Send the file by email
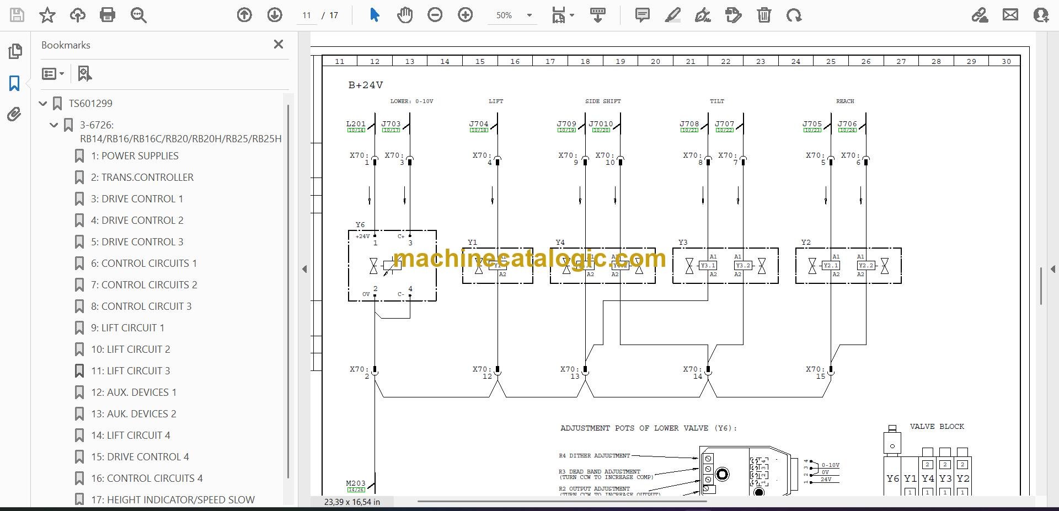The width and height of the screenshot is (1059, 511). pos(1010,15)
